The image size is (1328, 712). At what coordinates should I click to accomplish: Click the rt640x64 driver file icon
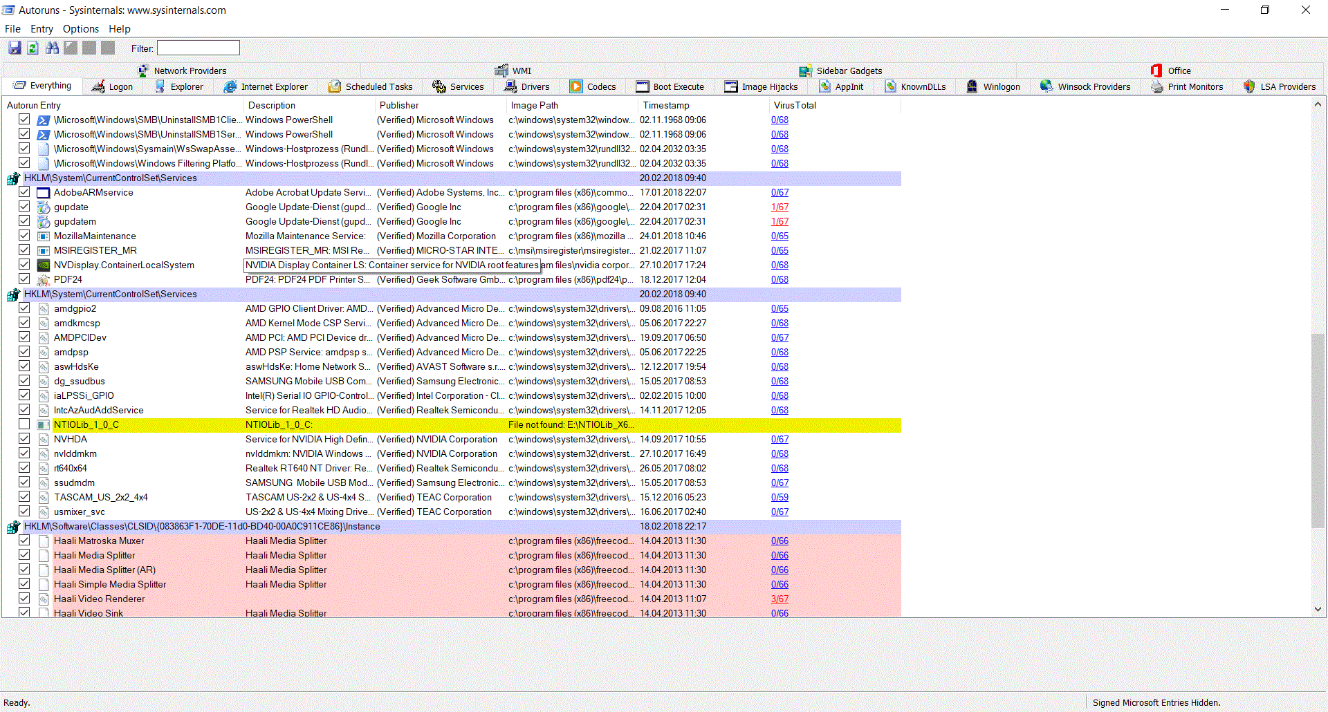pos(44,468)
